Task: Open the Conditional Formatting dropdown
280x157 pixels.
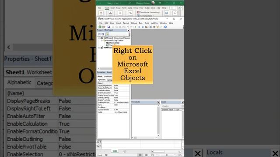Action: click(x=149, y=12)
